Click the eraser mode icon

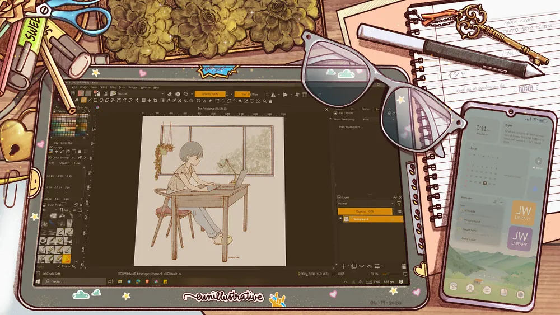170,94
